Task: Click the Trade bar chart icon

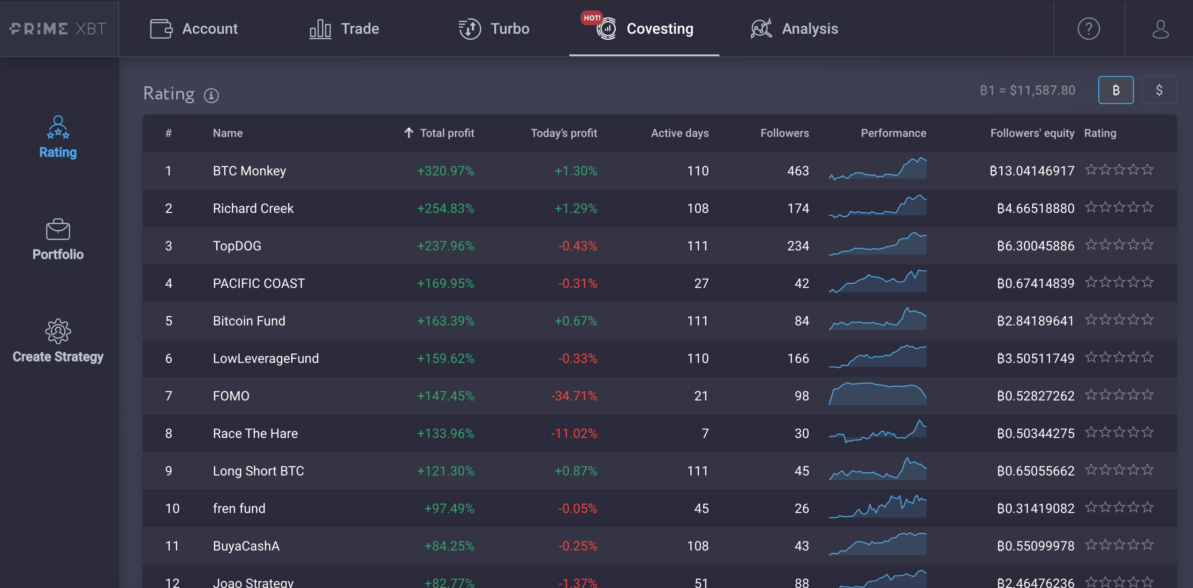Action: (320, 29)
